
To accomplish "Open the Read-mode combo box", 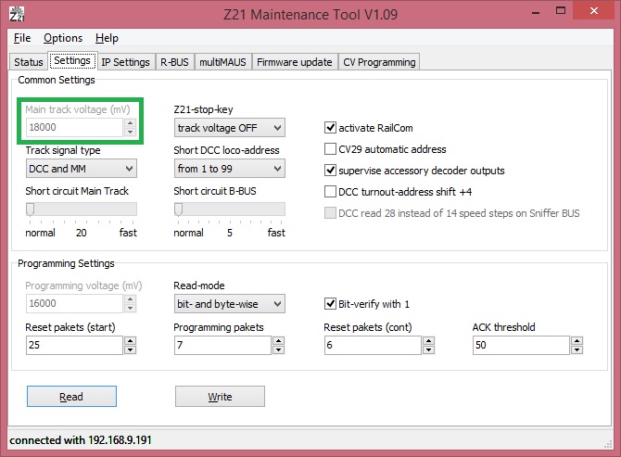I will 229,304.
